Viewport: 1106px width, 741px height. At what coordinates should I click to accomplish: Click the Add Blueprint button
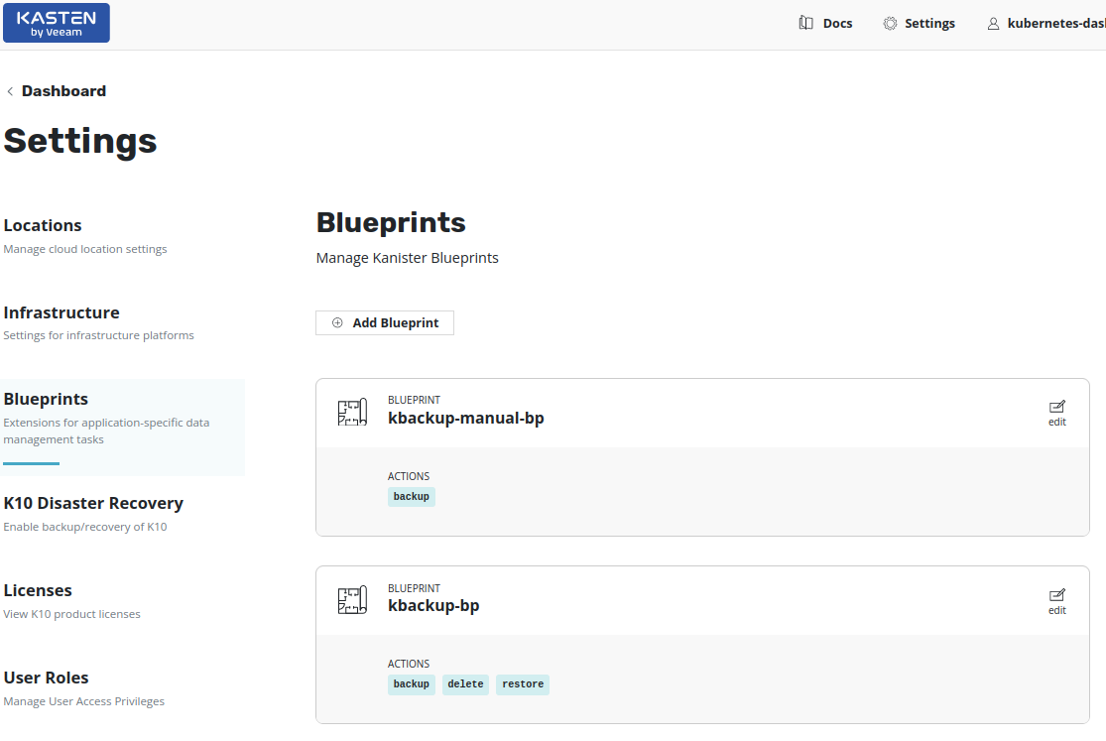(385, 322)
